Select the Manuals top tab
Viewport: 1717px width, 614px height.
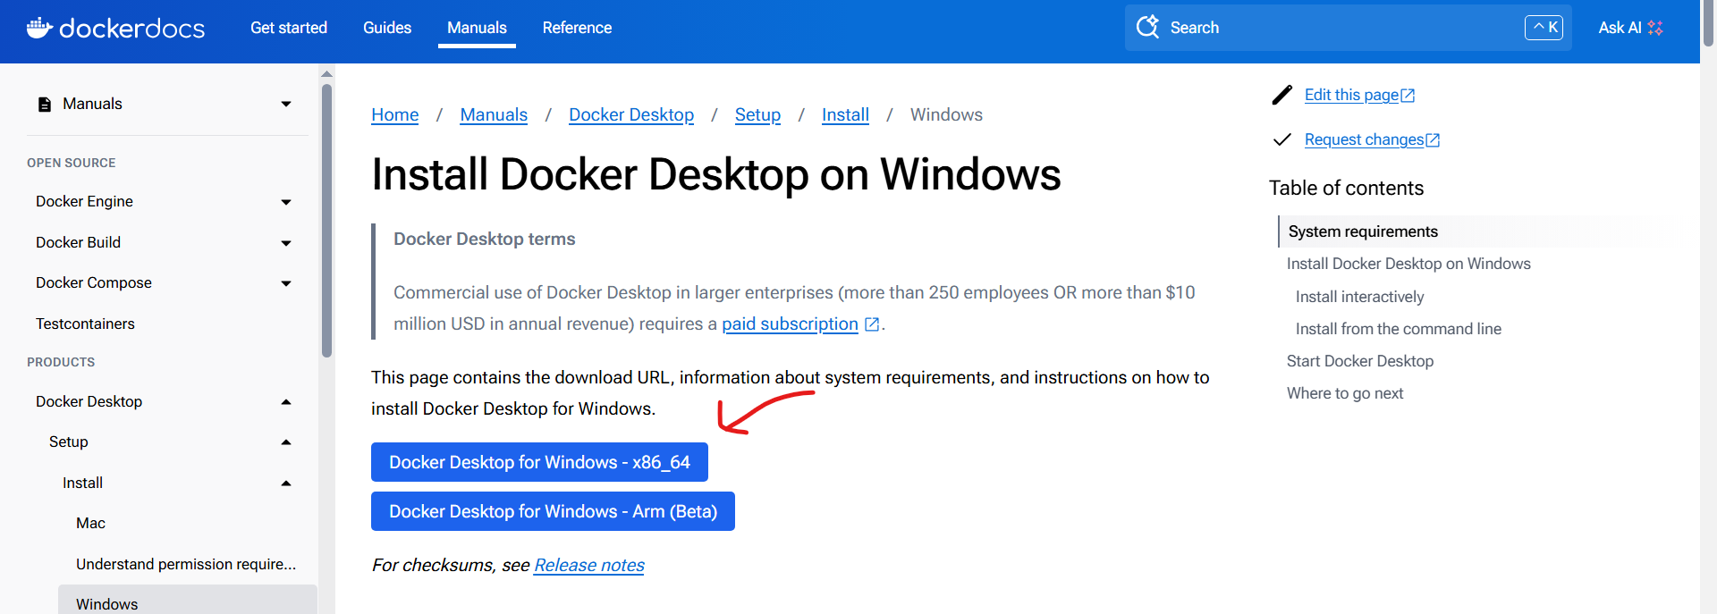click(477, 28)
